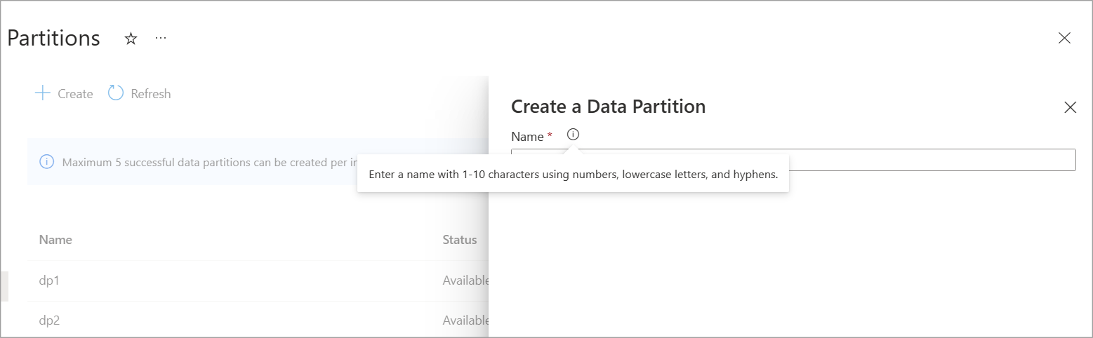Open the dp2 partition entry
The height and width of the screenshot is (338, 1093).
click(x=49, y=320)
